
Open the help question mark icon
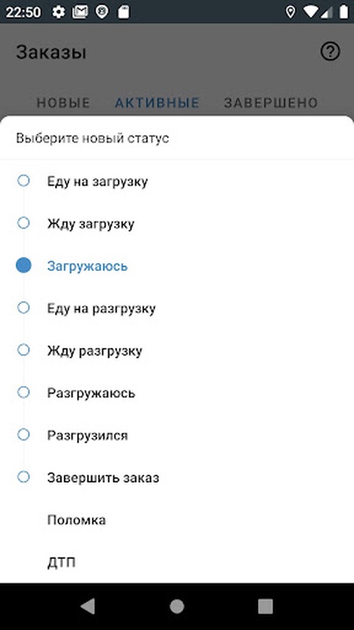[330, 52]
